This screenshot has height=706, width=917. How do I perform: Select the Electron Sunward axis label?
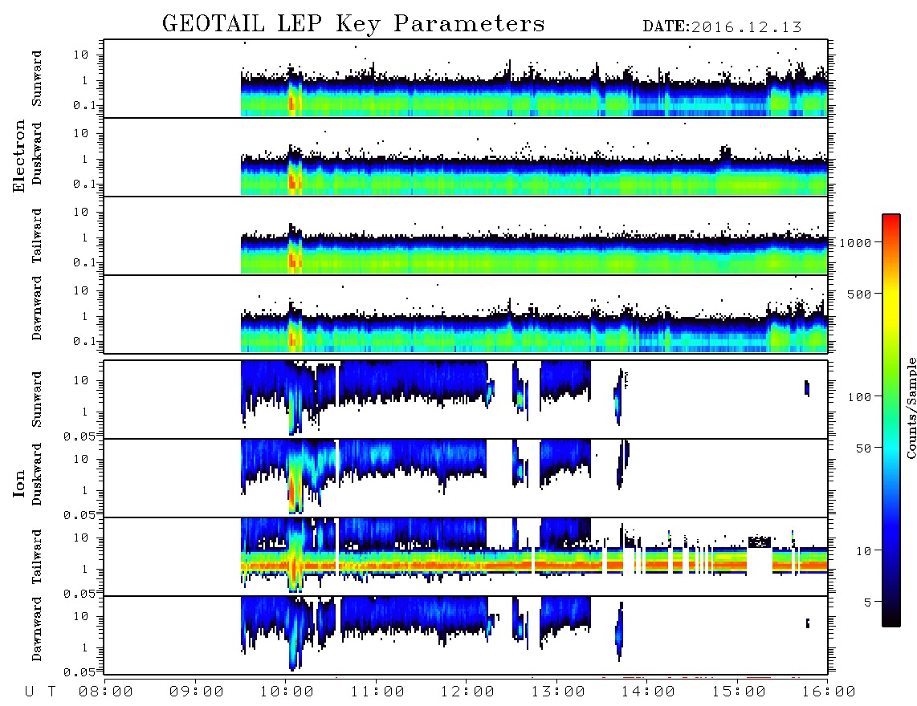36,79
